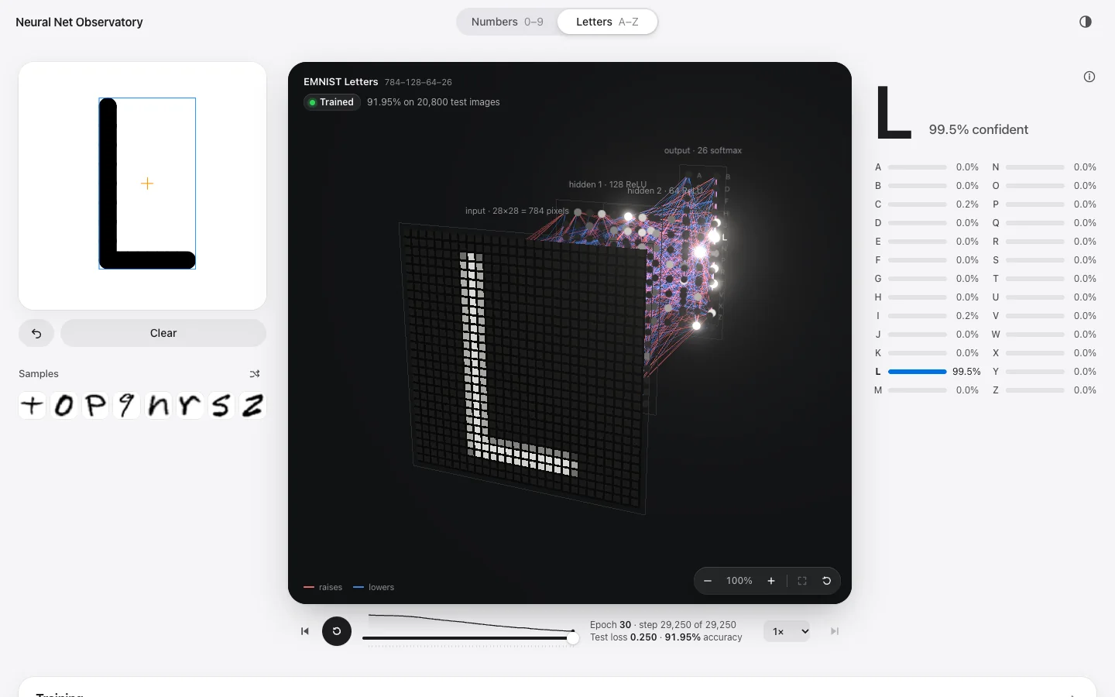Click the drawing canvas center crosshair
The height and width of the screenshot is (697, 1115).
pyautogui.click(x=147, y=184)
